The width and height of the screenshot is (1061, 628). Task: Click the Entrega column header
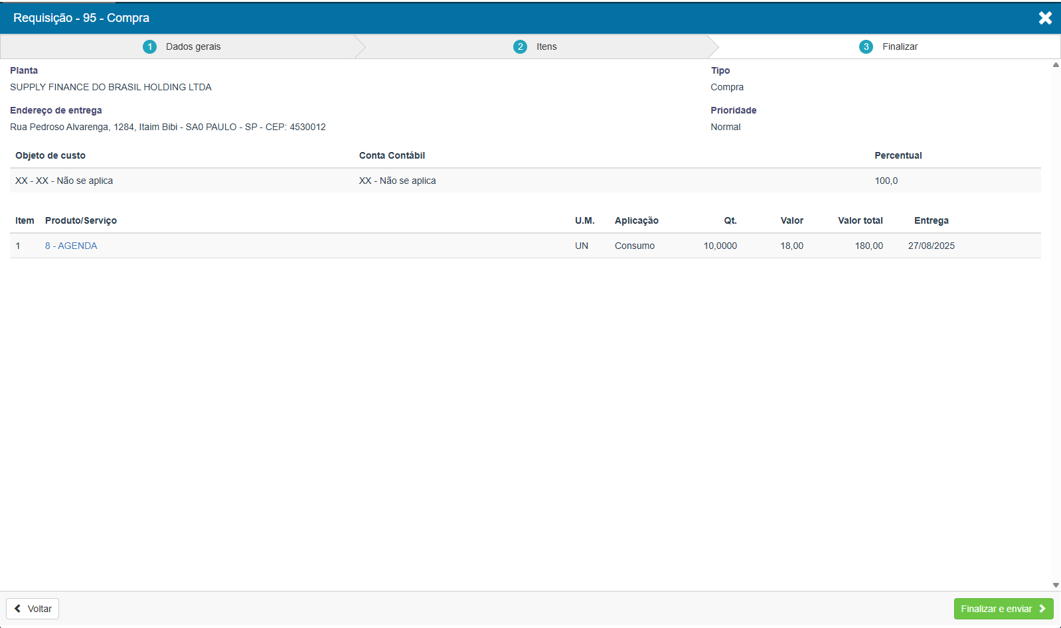click(931, 220)
